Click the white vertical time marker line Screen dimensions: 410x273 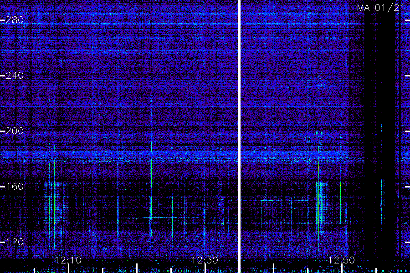coord(239,136)
